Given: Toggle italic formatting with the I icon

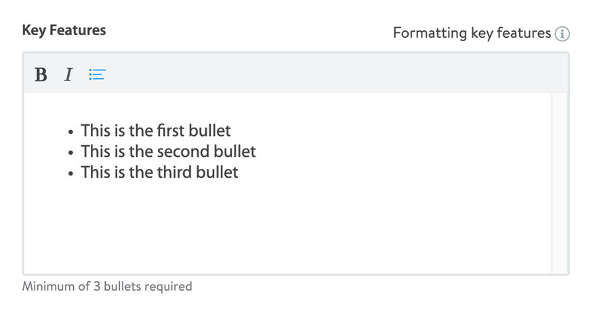Looking at the screenshot, I should point(68,74).
